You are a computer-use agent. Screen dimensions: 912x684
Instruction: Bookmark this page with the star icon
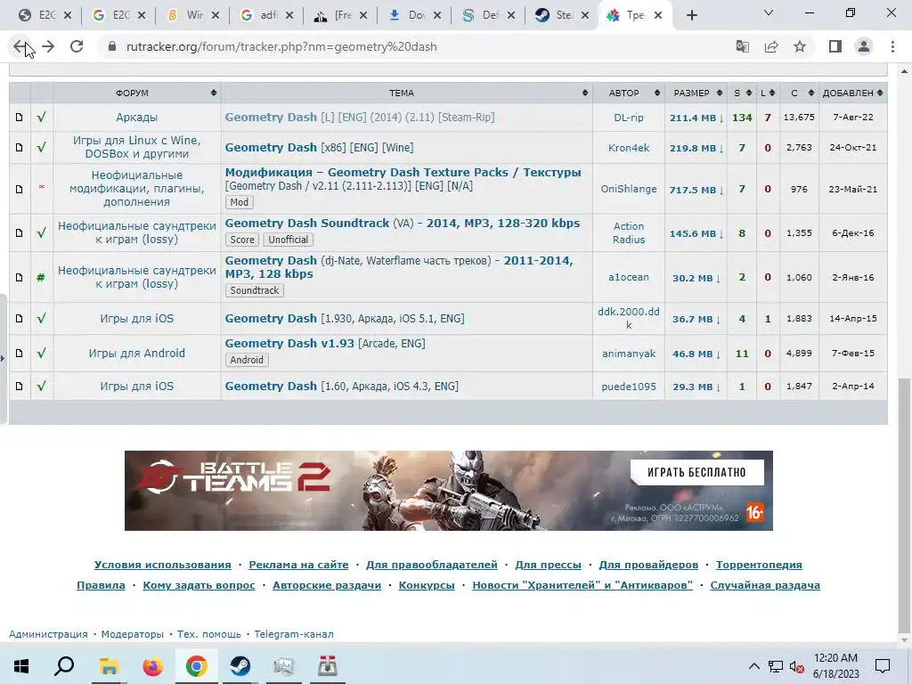point(800,46)
